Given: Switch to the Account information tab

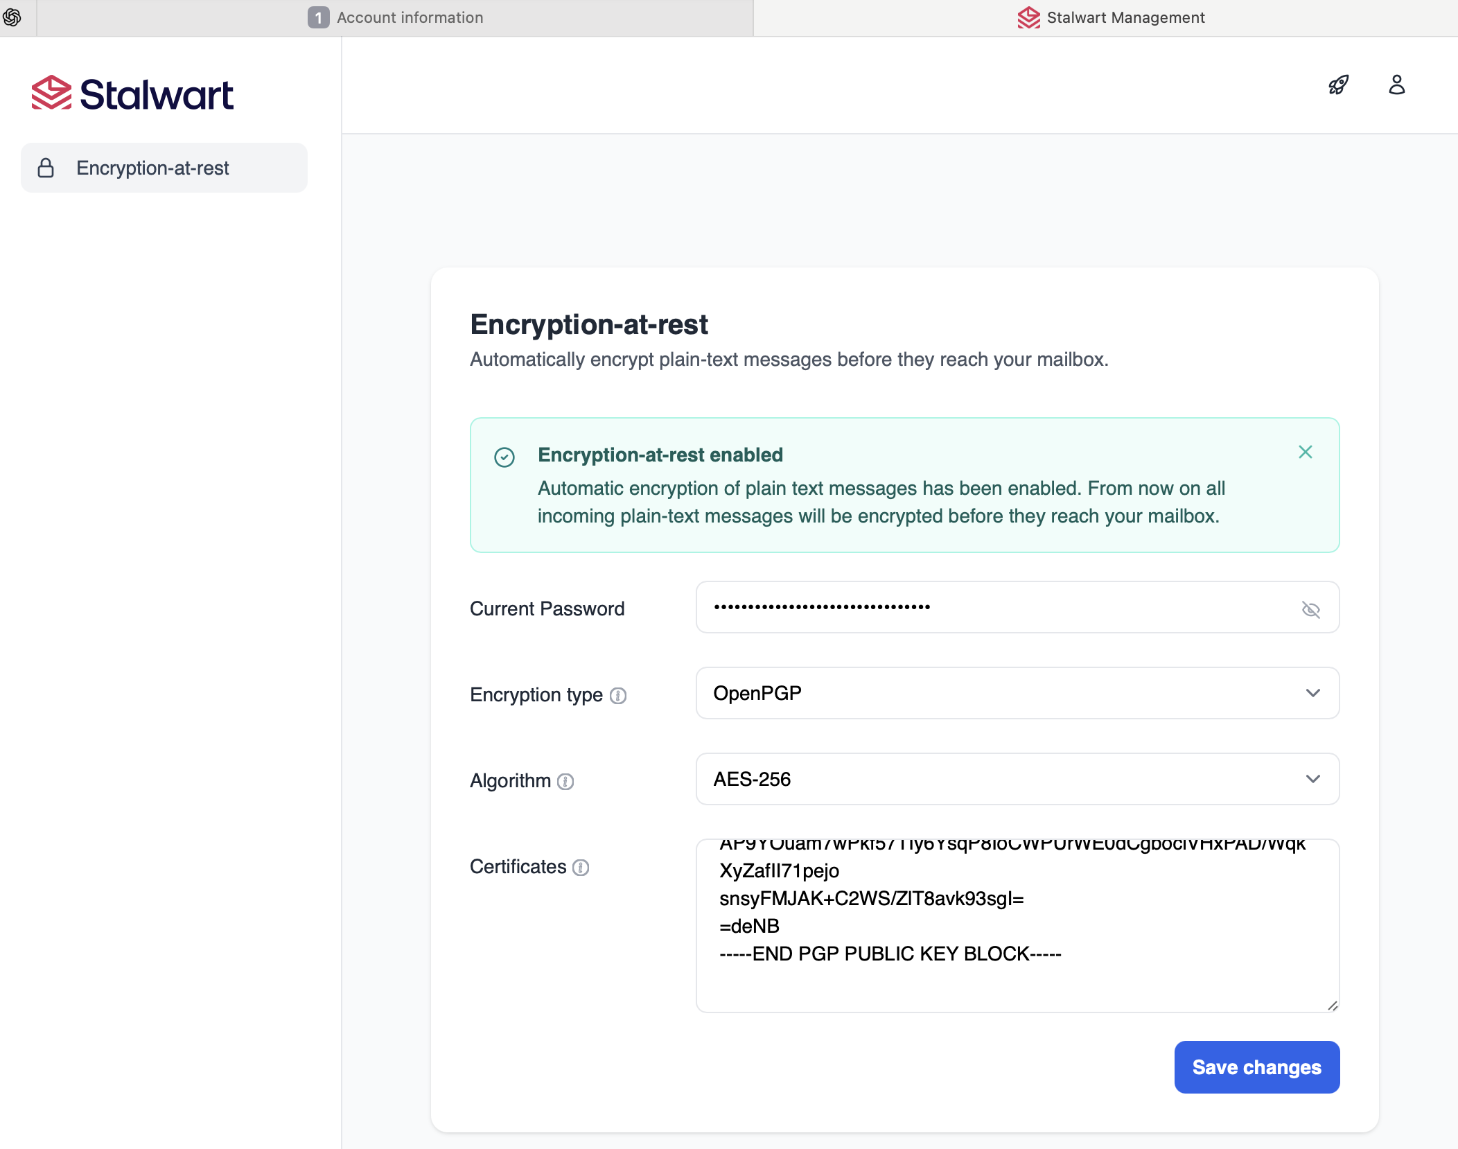Looking at the screenshot, I should pyautogui.click(x=395, y=18).
